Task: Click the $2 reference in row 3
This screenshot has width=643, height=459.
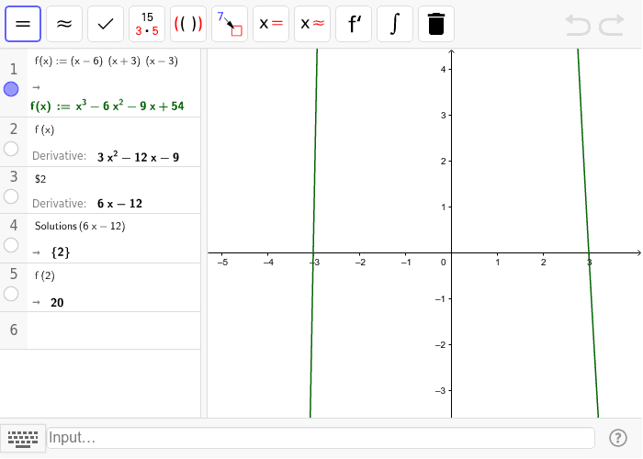Action: click(x=40, y=179)
